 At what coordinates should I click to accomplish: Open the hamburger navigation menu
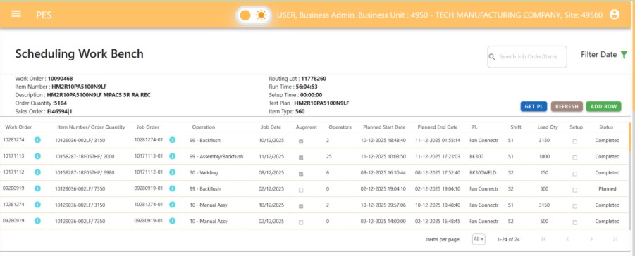16,14
